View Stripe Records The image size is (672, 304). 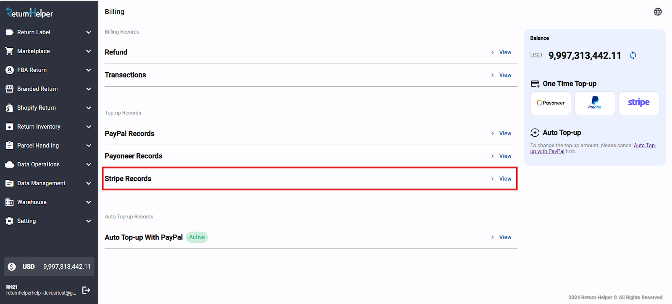tap(505, 179)
